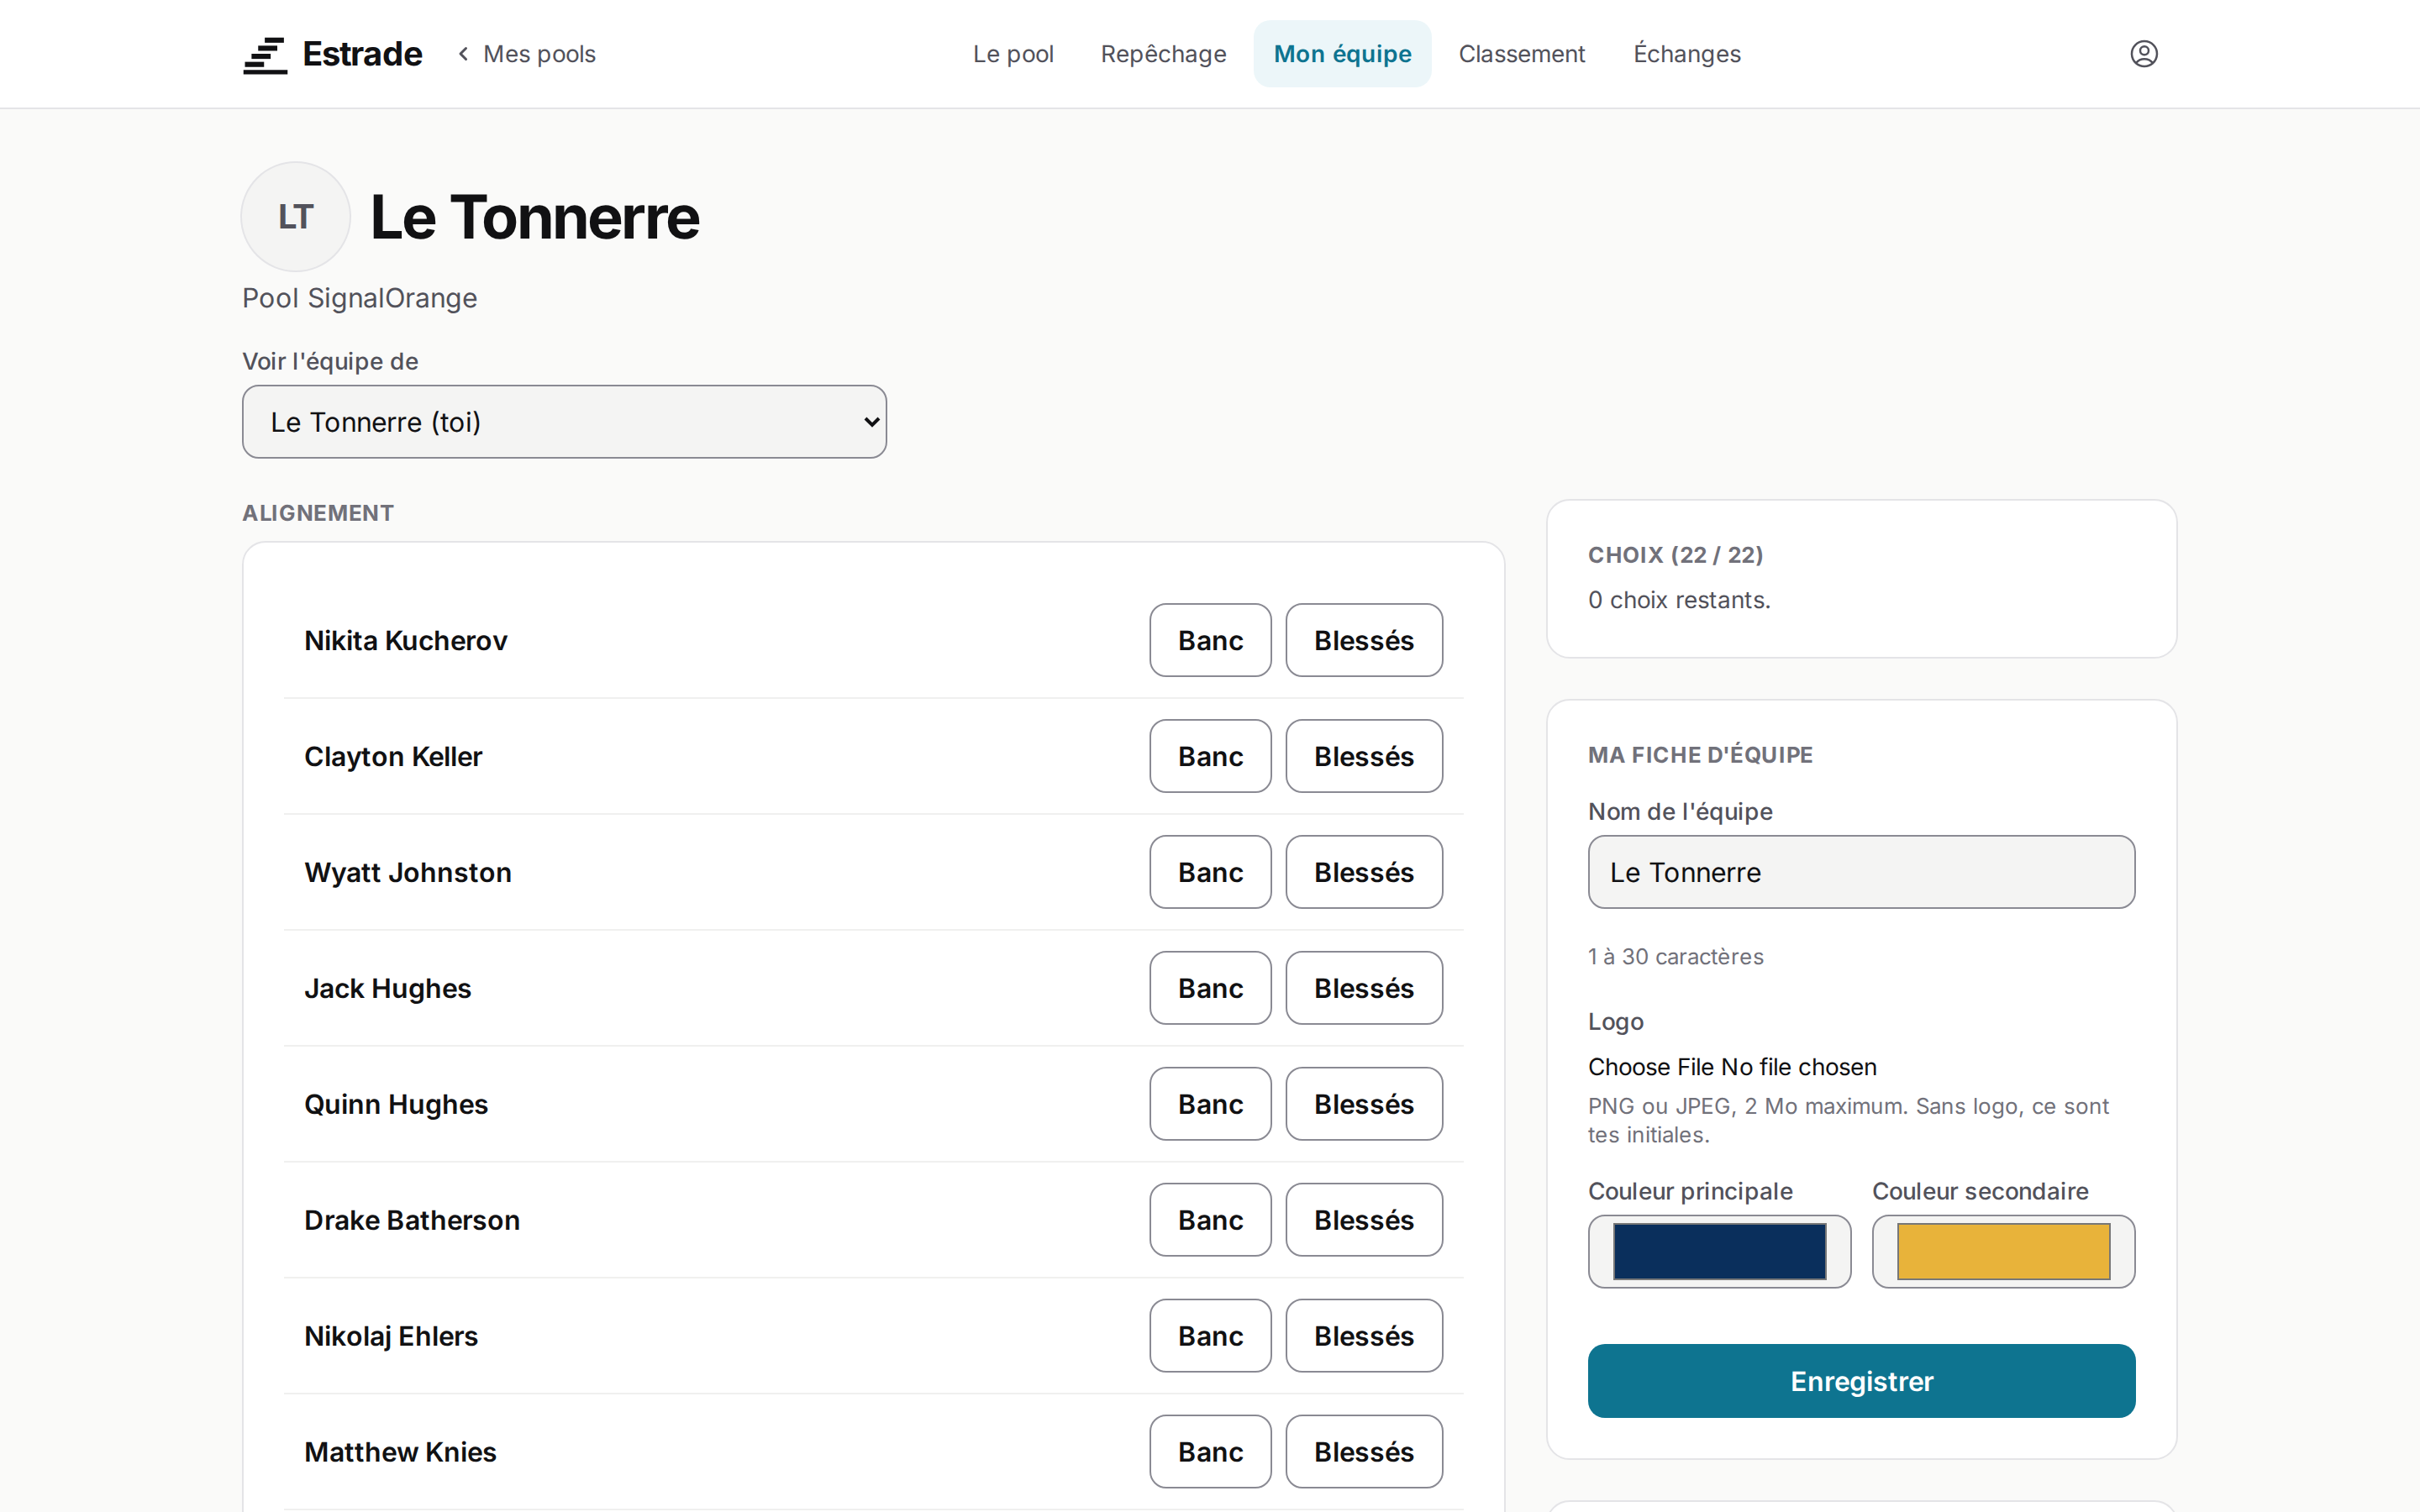Click Nikita Kucherov's name
The height and width of the screenshot is (1512, 2420).
406,641
